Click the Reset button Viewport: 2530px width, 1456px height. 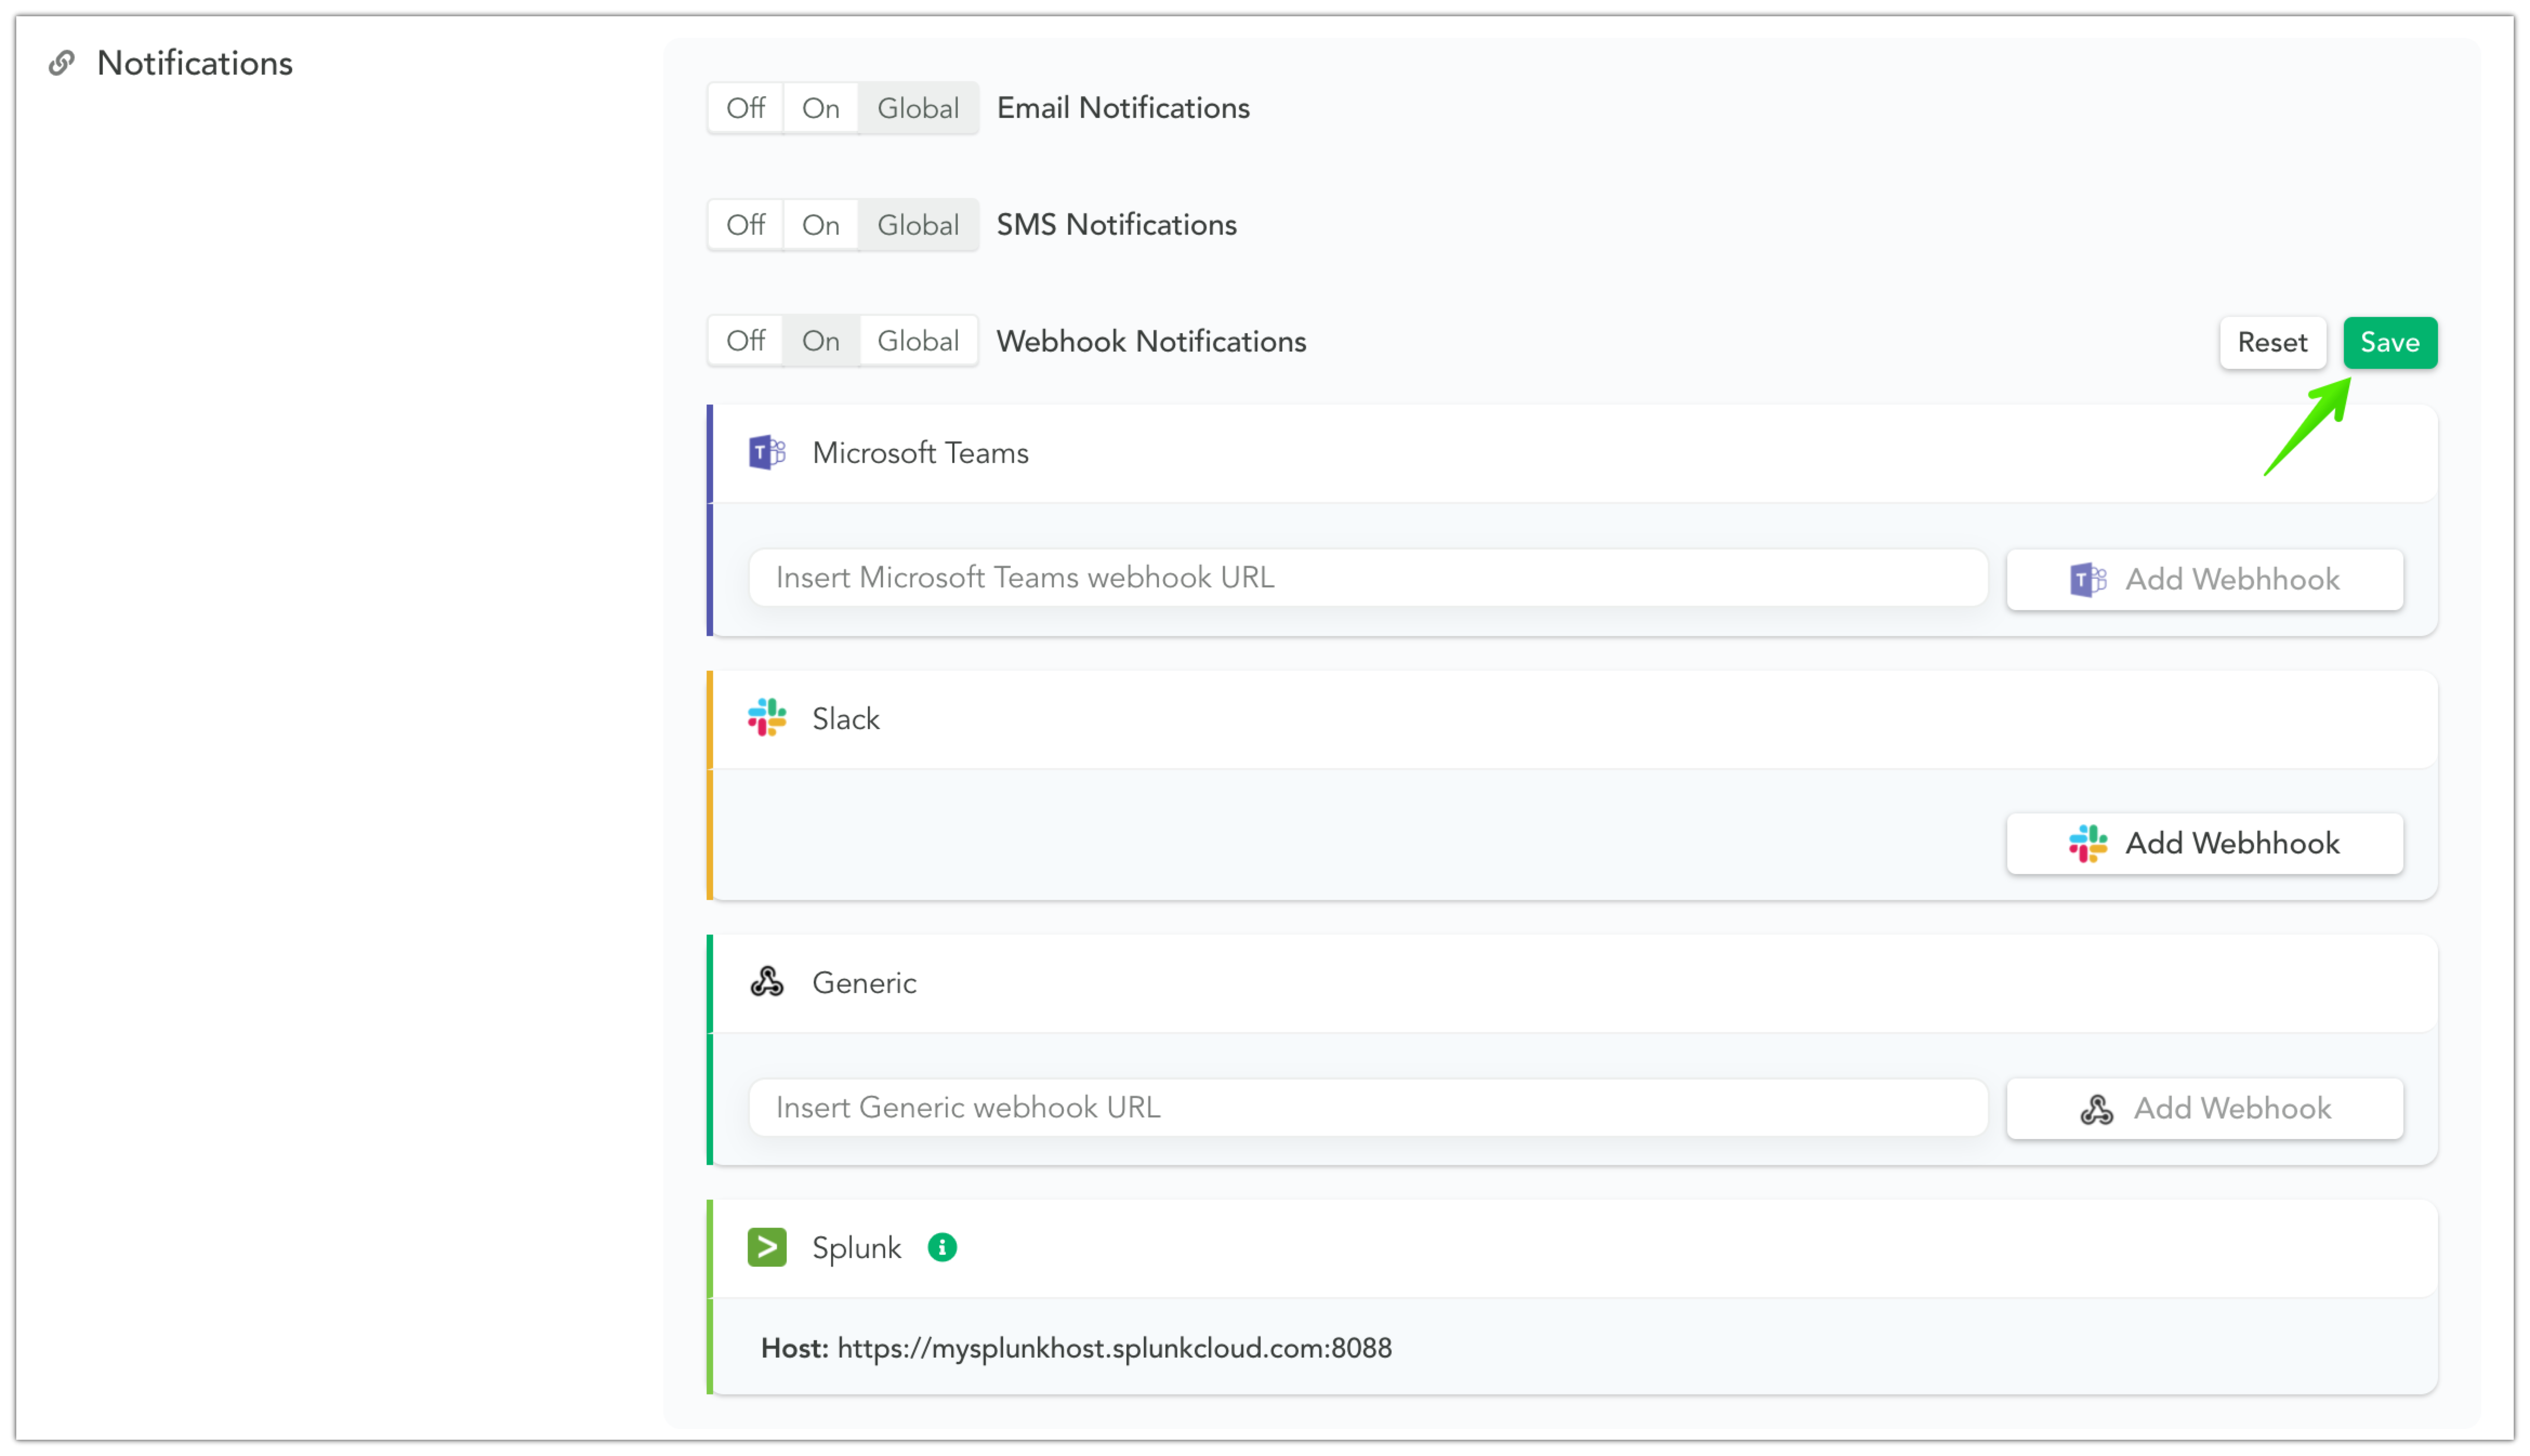click(2271, 343)
